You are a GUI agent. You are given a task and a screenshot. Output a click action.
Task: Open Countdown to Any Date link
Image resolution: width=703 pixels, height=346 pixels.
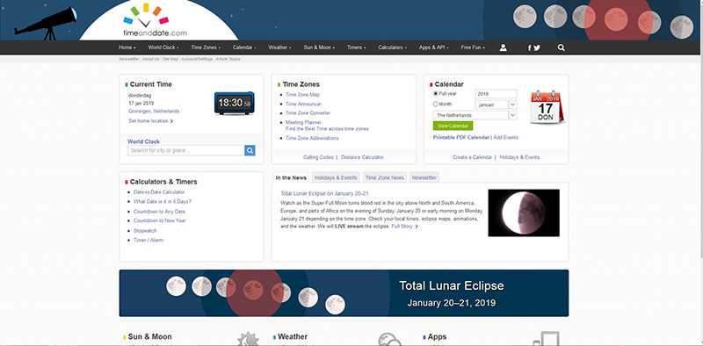coord(159,212)
